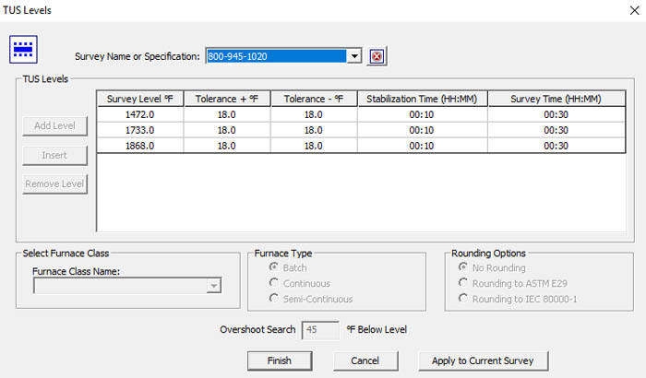Click the Insert button
The height and width of the screenshot is (378, 646).
coord(54,155)
